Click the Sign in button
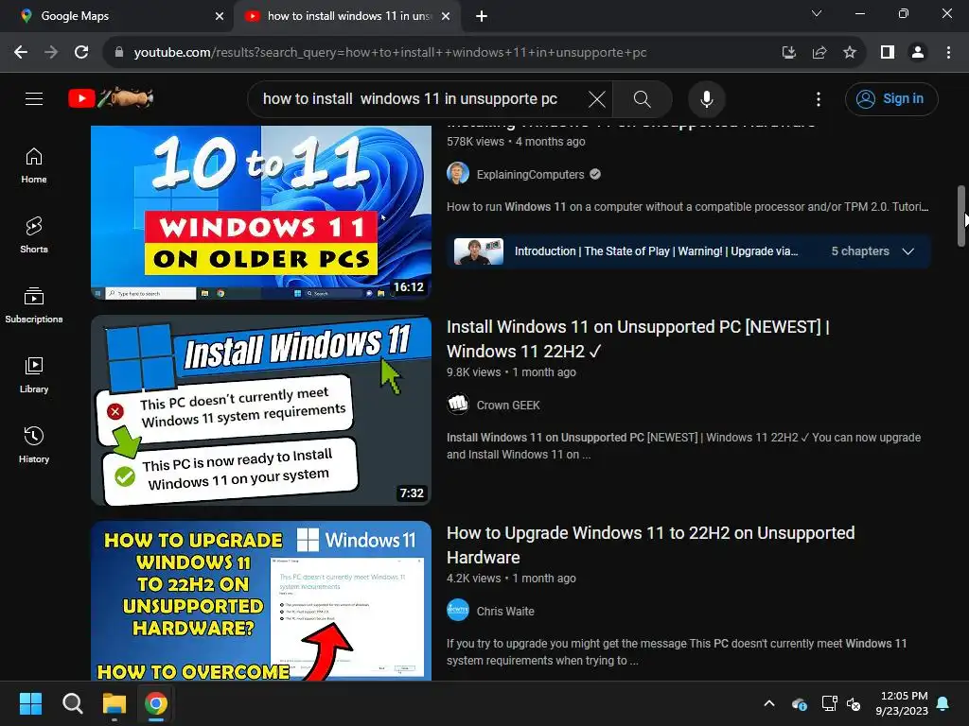Viewport: 969px width, 726px height. 891,98
